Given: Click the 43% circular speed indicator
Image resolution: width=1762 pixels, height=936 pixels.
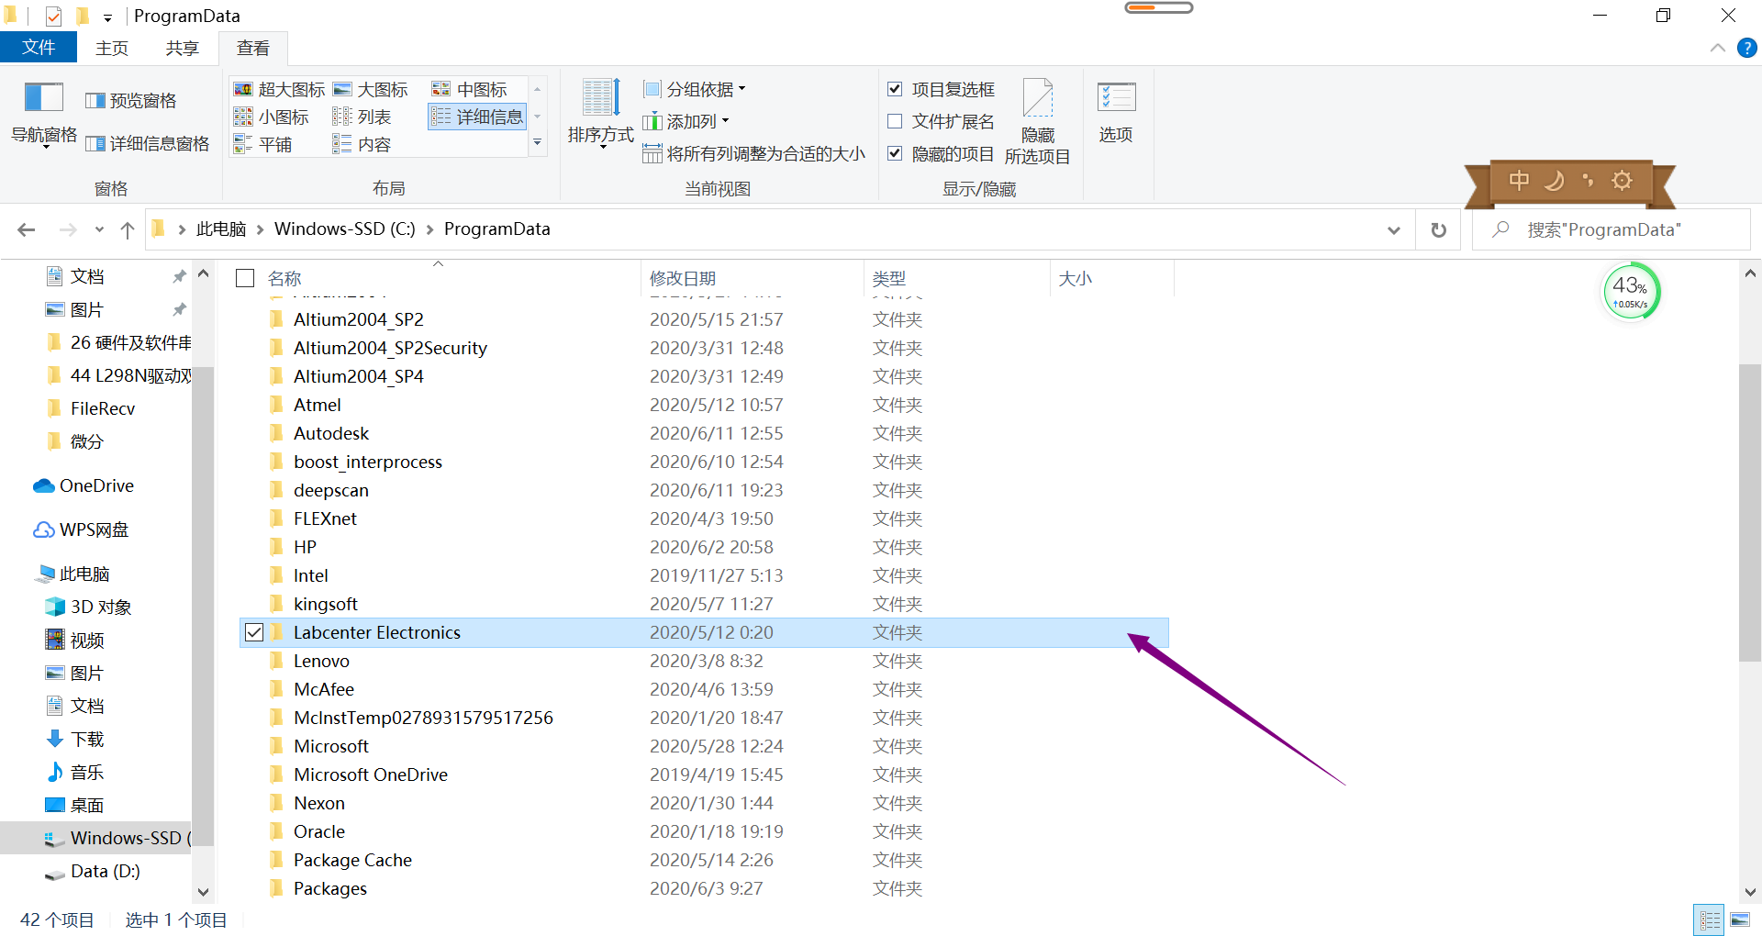Looking at the screenshot, I should 1631,291.
